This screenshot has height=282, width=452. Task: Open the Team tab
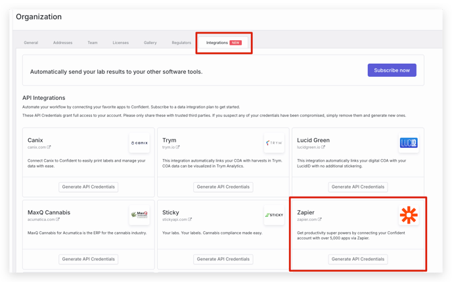(x=93, y=43)
